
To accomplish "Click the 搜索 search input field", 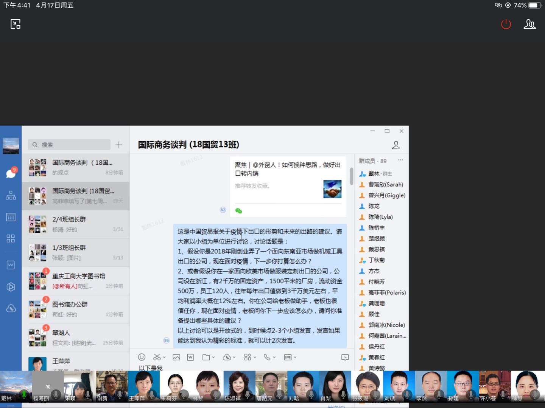I will pos(72,145).
